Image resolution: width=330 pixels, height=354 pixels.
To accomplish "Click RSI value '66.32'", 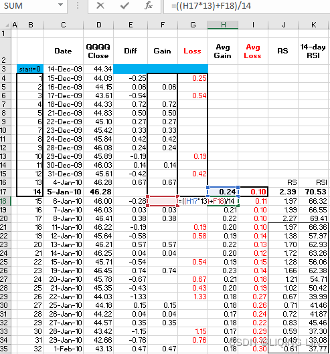I will pyautogui.click(x=313, y=201).
